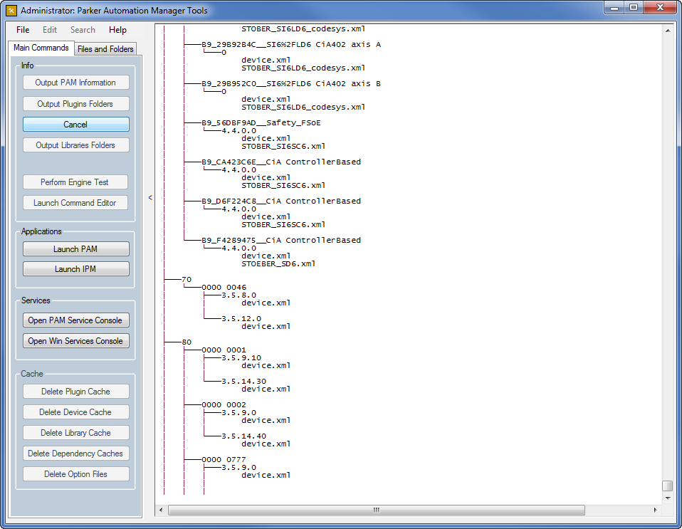Collapse the left panel with the arrow handle
682x529 pixels.
click(150, 197)
